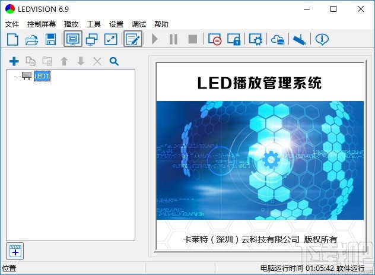Screen dimensions: 375x275
Task: Open the 调试 menu
Action: click(139, 24)
